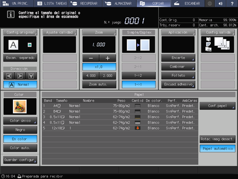Open Color único options
The image size is (238, 179).
20,121
